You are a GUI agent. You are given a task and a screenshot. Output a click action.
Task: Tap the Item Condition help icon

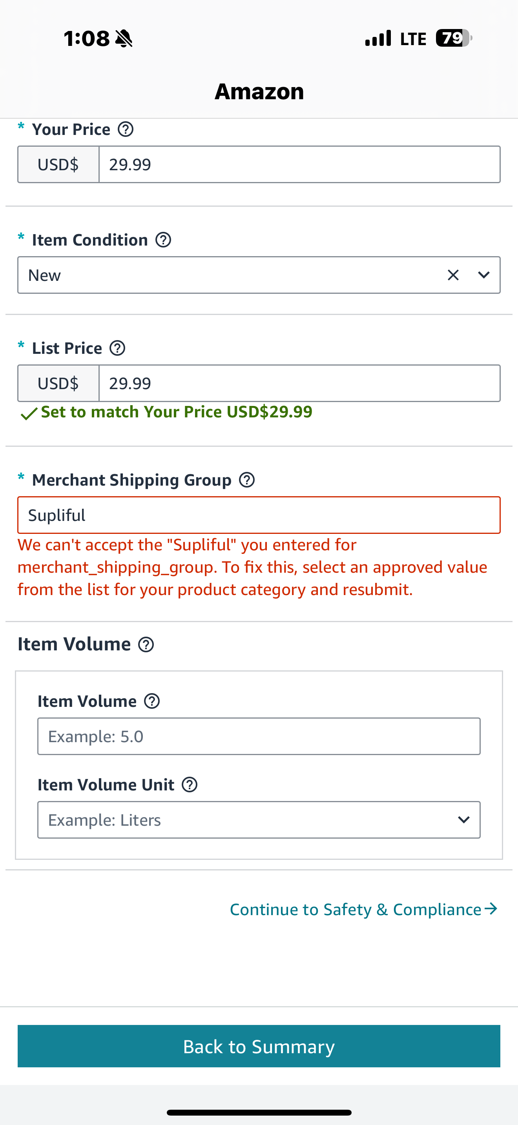click(x=163, y=240)
